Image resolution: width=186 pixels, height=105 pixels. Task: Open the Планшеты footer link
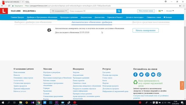click(x=47, y=75)
